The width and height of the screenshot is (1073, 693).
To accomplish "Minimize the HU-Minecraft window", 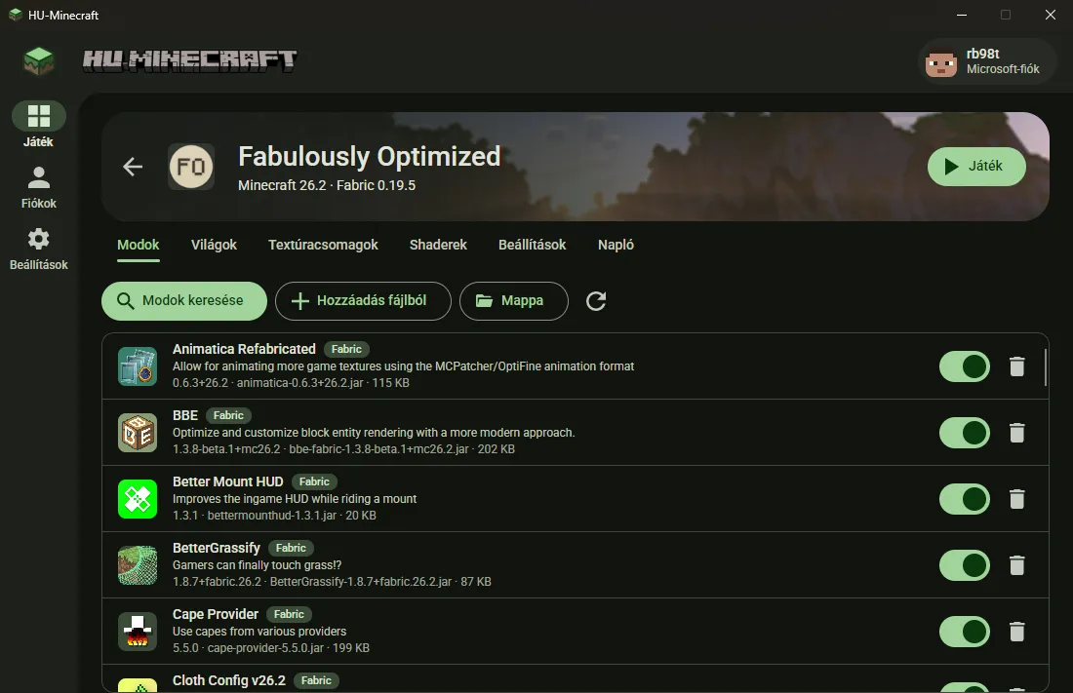I will (962, 15).
